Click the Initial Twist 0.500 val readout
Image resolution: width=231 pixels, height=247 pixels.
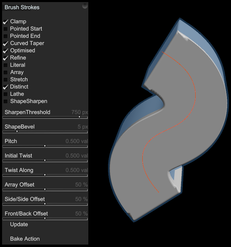tap(77, 156)
